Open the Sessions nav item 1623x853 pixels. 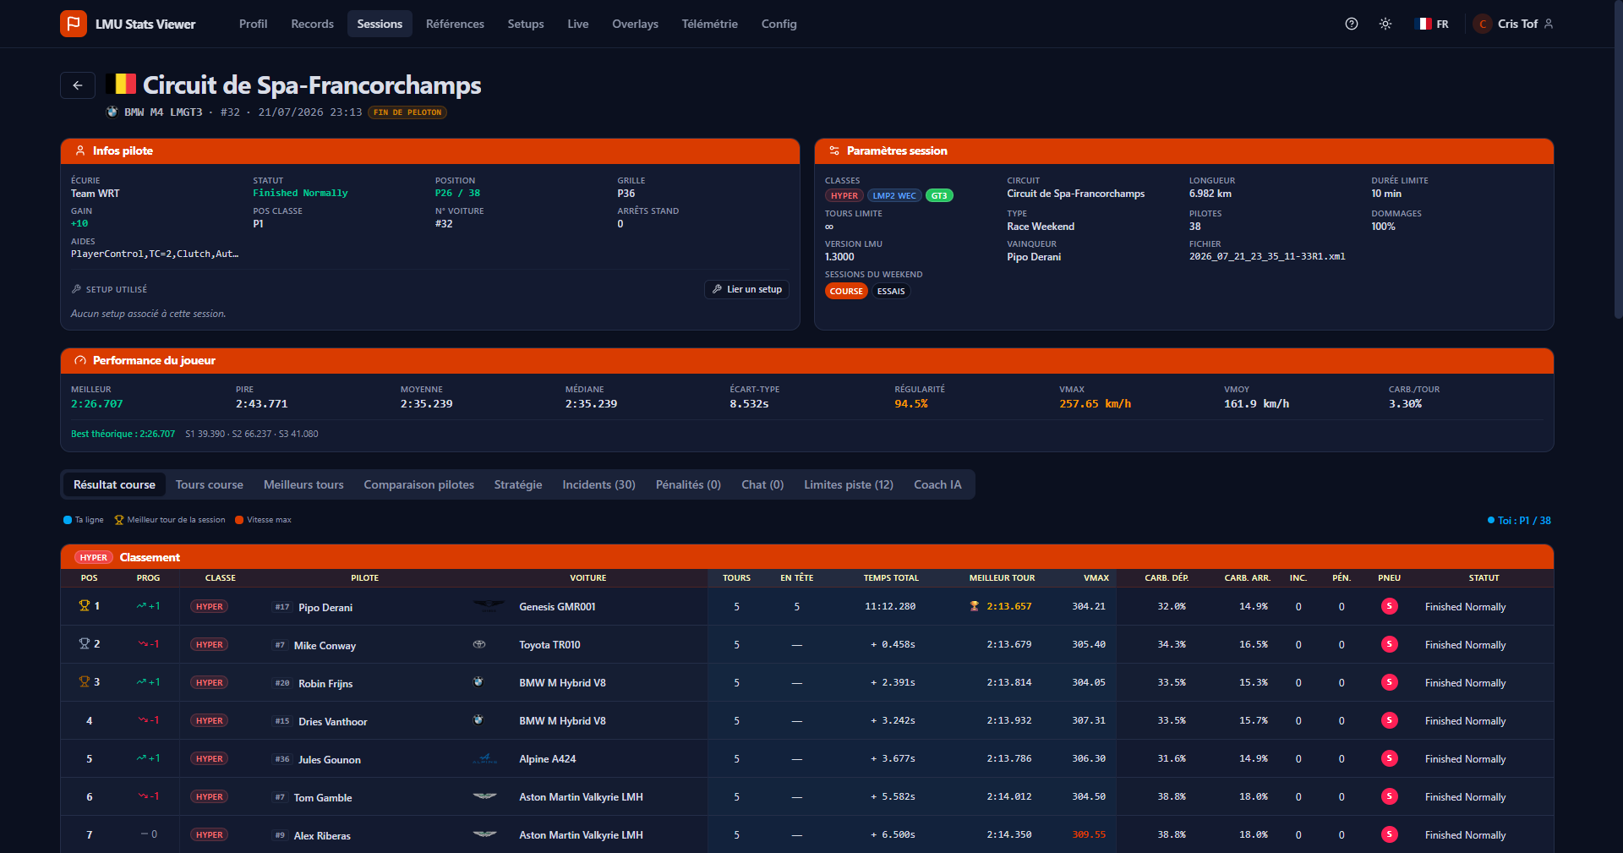tap(380, 24)
